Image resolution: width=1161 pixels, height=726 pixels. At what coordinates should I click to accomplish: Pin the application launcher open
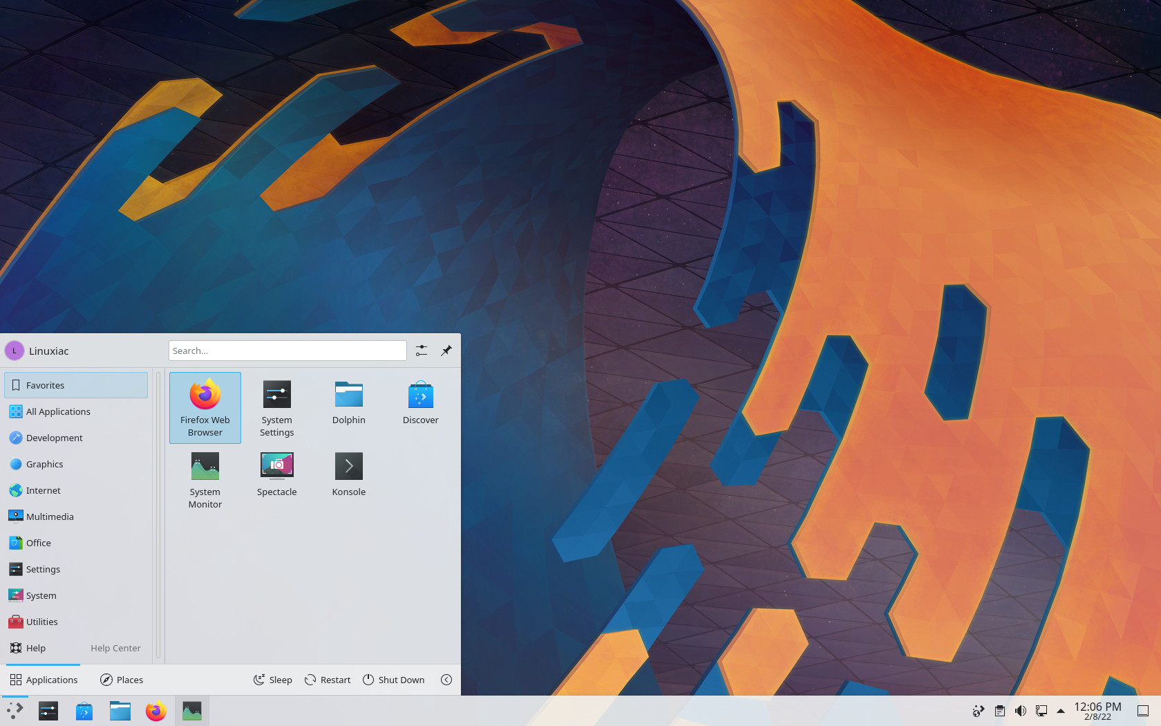(446, 351)
